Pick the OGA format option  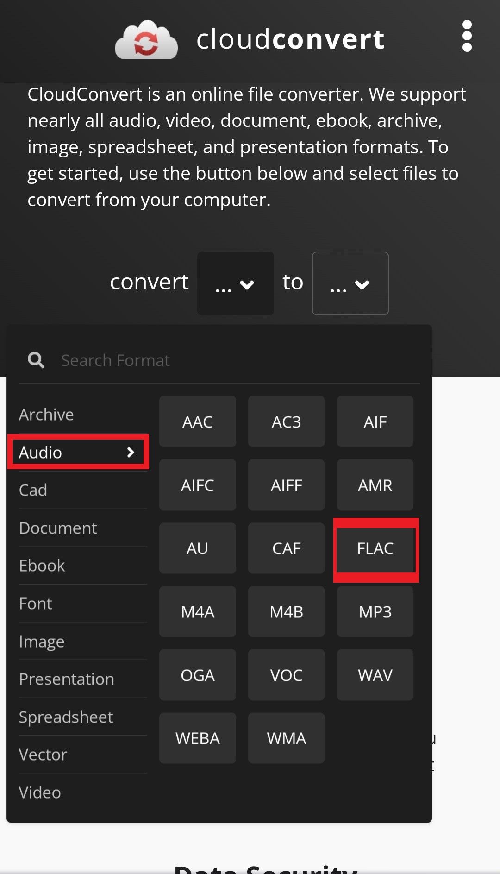tap(198, 675)
